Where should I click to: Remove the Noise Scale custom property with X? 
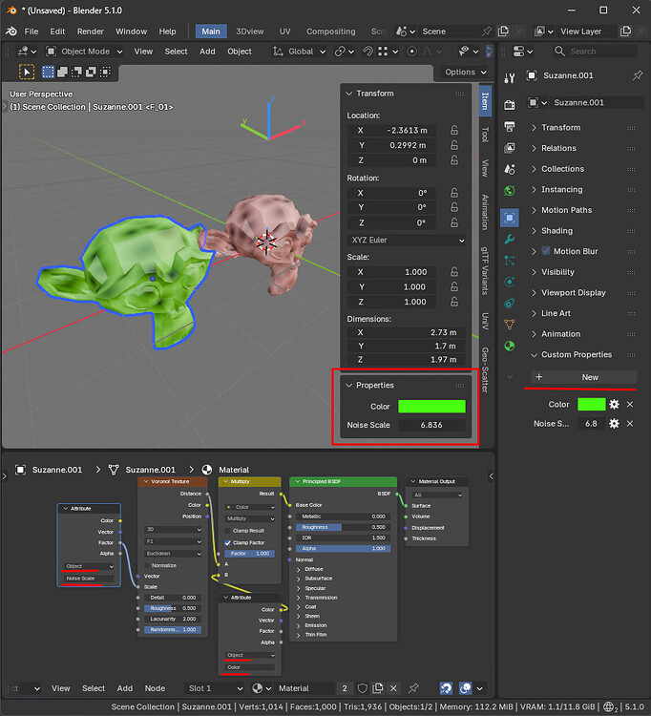click(630, 424)
